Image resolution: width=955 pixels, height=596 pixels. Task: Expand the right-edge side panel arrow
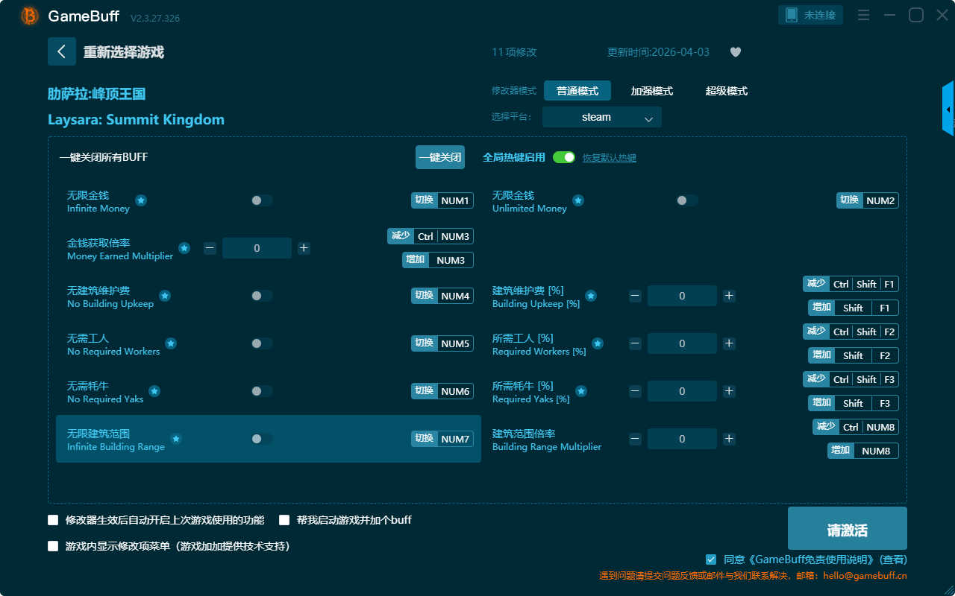click(x=948, y=109)
